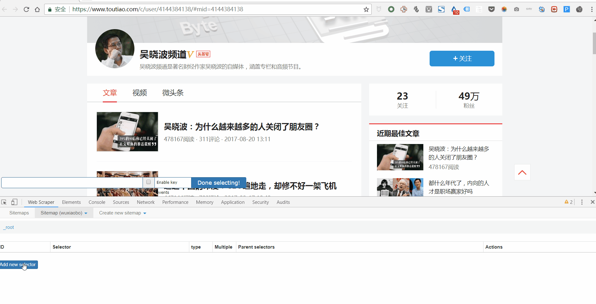
Task: Expand the Sitemap (wuxiaobo) dropdown
Action: point(64,213)
